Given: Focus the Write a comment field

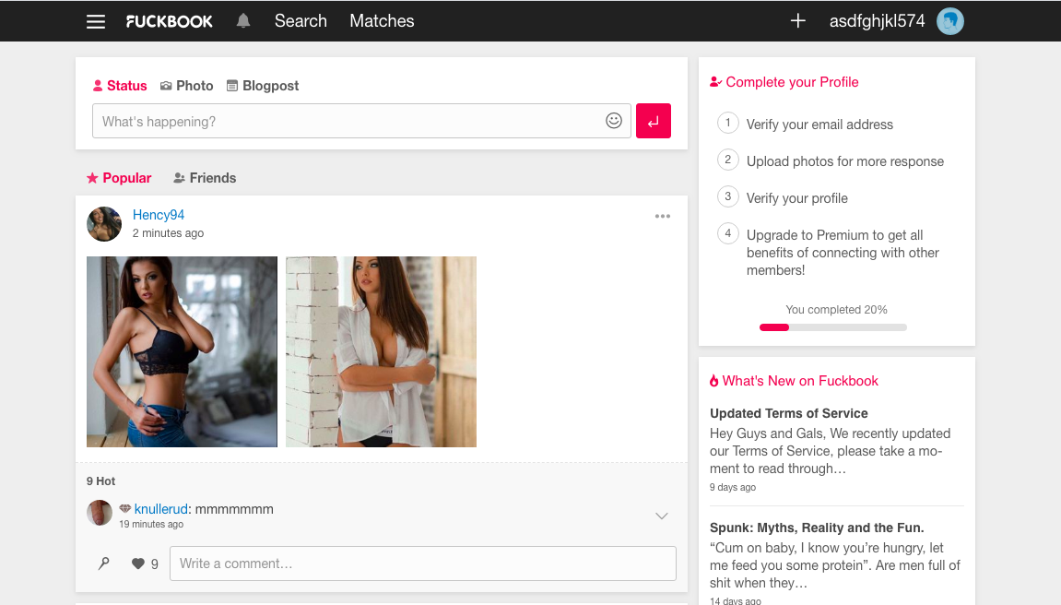Looking at the screenshot, I should (x=423, y=563).
